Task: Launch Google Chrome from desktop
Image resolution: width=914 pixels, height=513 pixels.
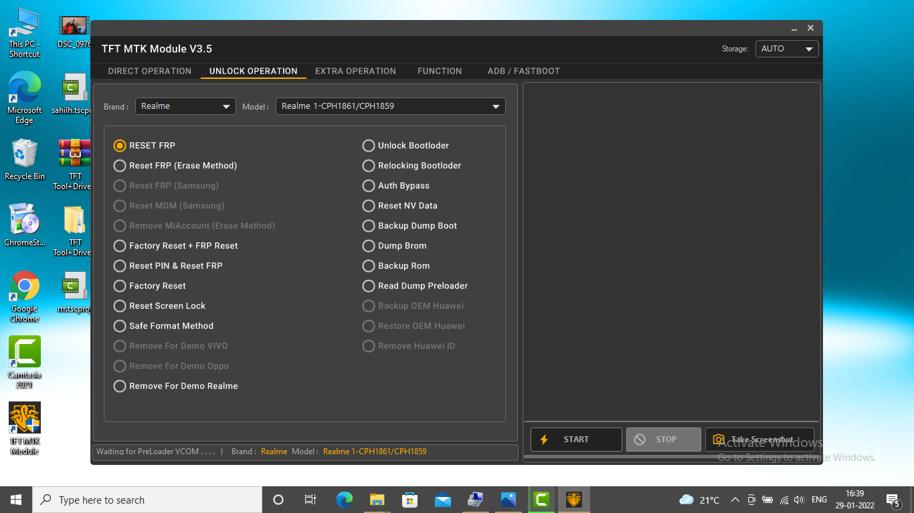Action: pyautogui.click(x=25, y=297)
